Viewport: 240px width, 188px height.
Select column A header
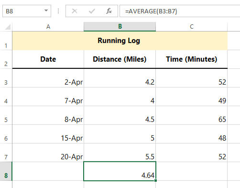tap(48, 27)
